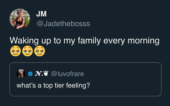Open the @luvofrare handle
This screenshot has height=106, width=170.
point(68,74)
